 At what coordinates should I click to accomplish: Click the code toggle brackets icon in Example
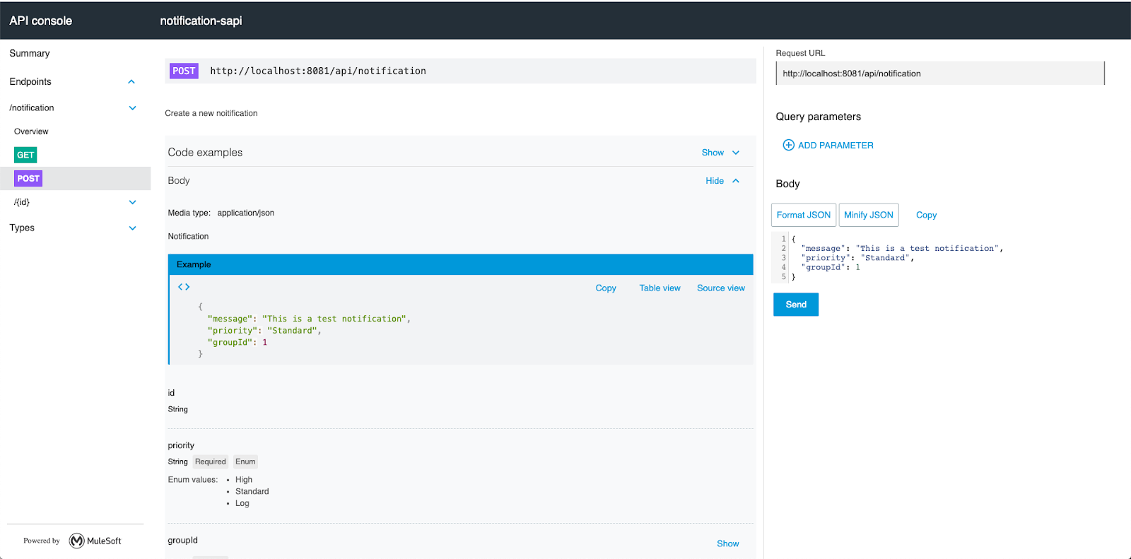coord(184,287)
